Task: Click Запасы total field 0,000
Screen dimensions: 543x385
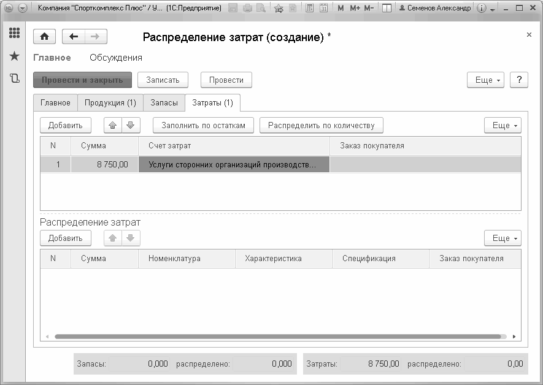Action: [139, 364]
